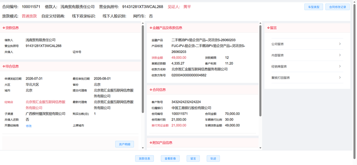The height and width of the screenshot is (165, 357).
Task: Click the bank name 中国工商银行股份有限公司
Action: 191,108
